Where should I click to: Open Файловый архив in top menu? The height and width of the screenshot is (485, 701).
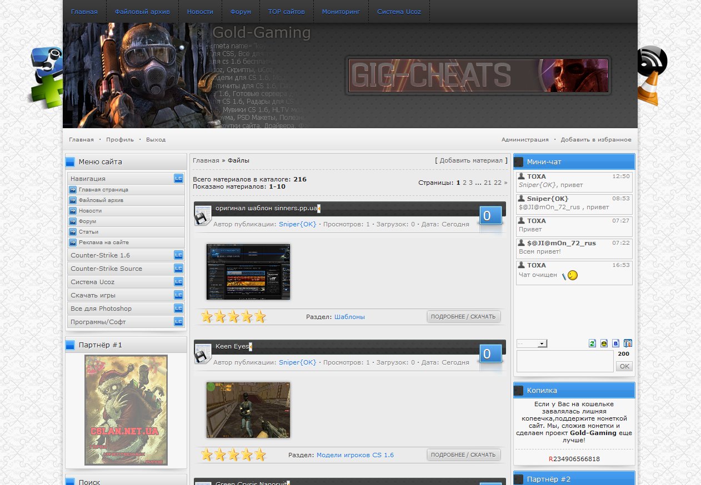pos(142,12)
